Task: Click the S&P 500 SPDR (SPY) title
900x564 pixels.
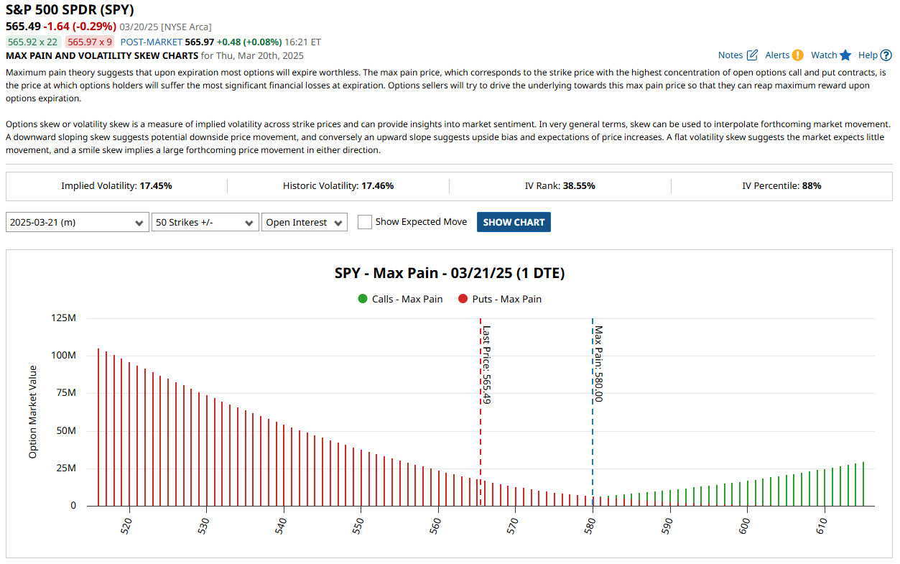Action: [x=70, y=10]
